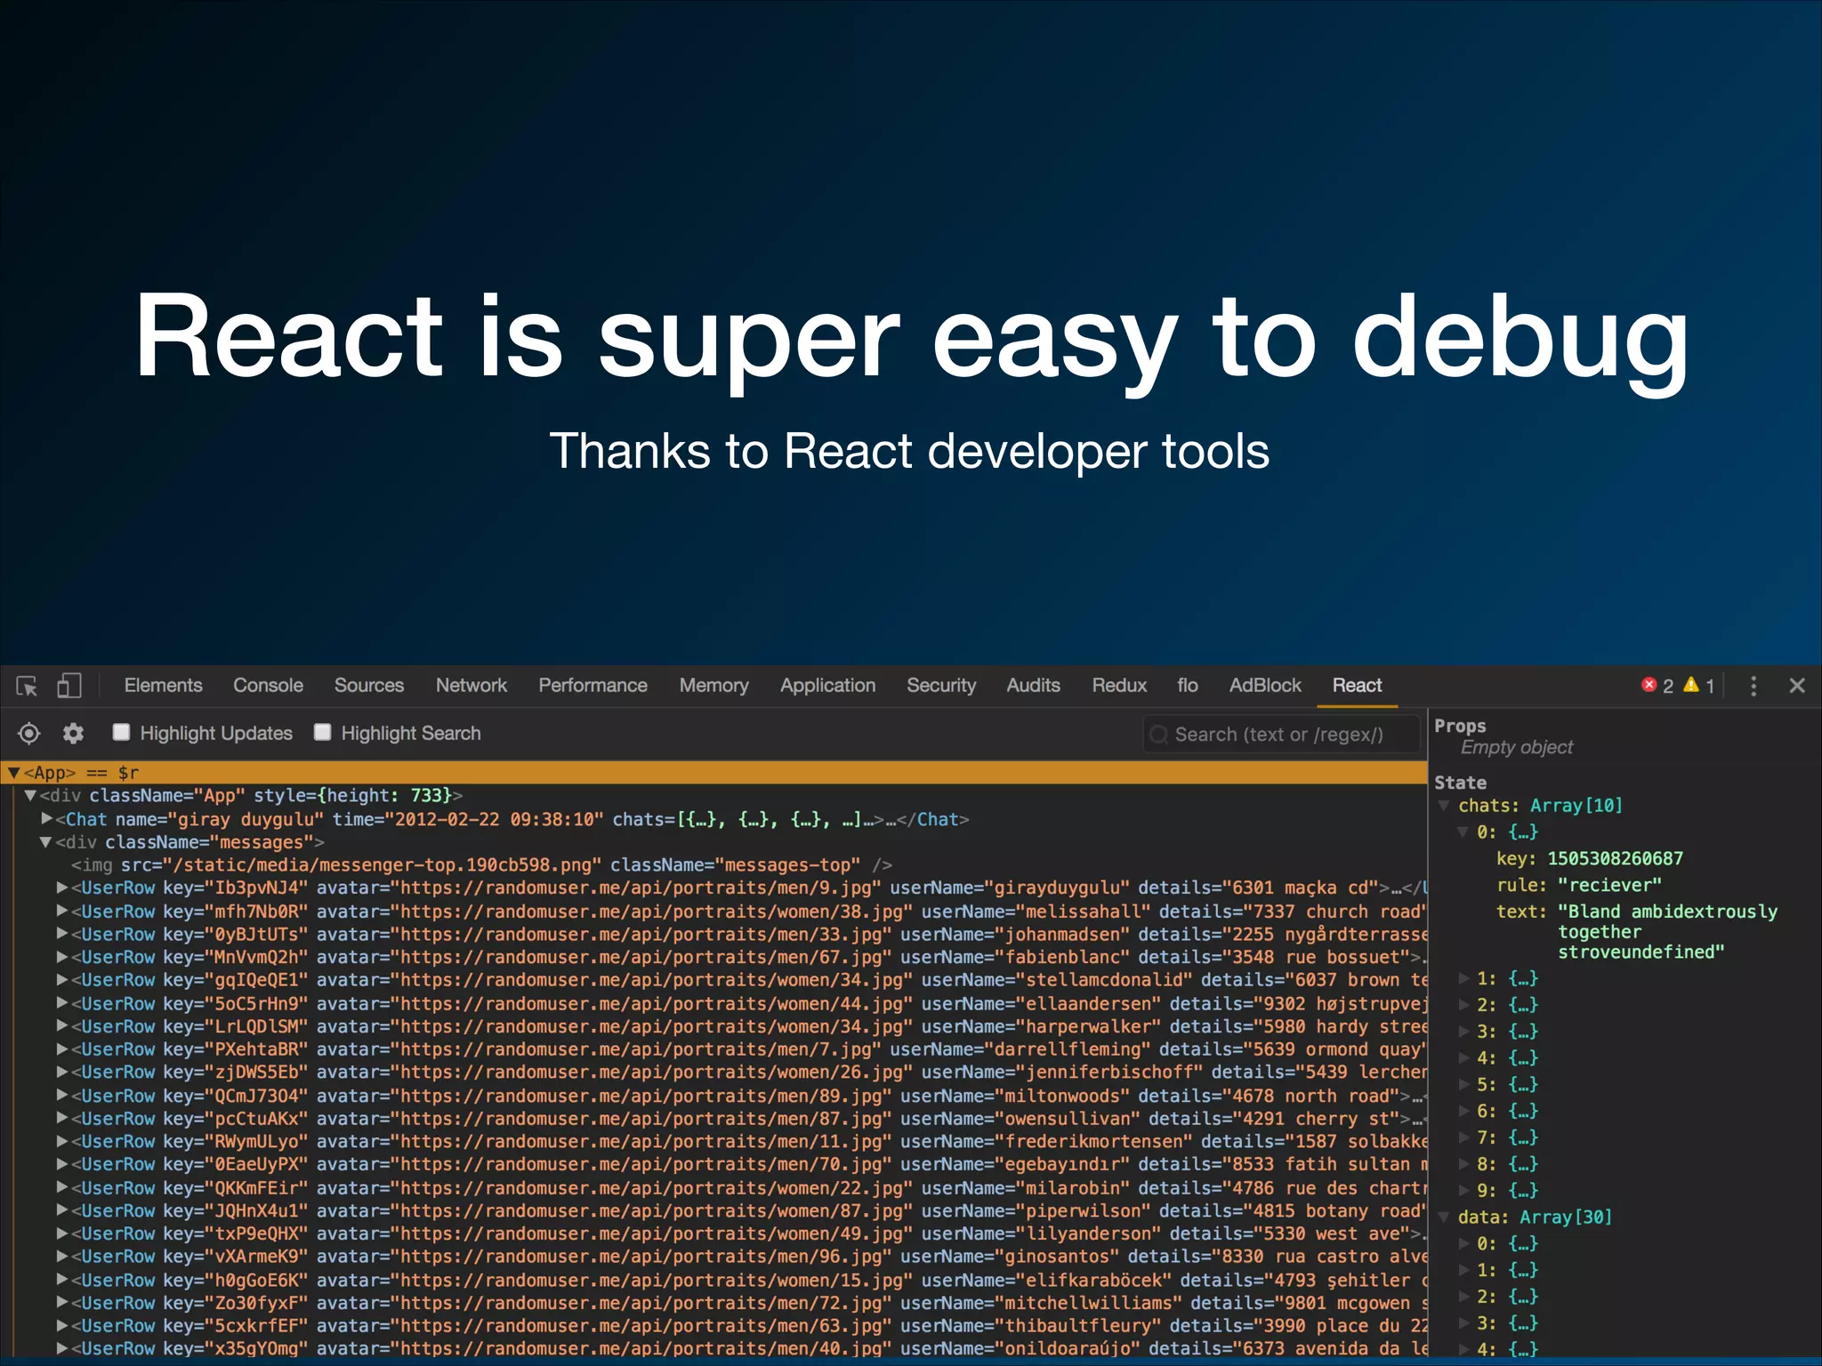The height and width of the screenshot is (1366, 1822).
Task: Expand the Chat giray duygulu node
Action: (x=46, y=819)
